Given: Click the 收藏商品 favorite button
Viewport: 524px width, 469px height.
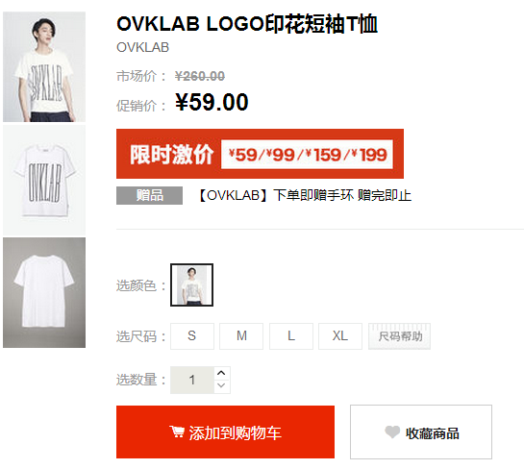Looking at the screenshot, I should [x=421, y=432].
